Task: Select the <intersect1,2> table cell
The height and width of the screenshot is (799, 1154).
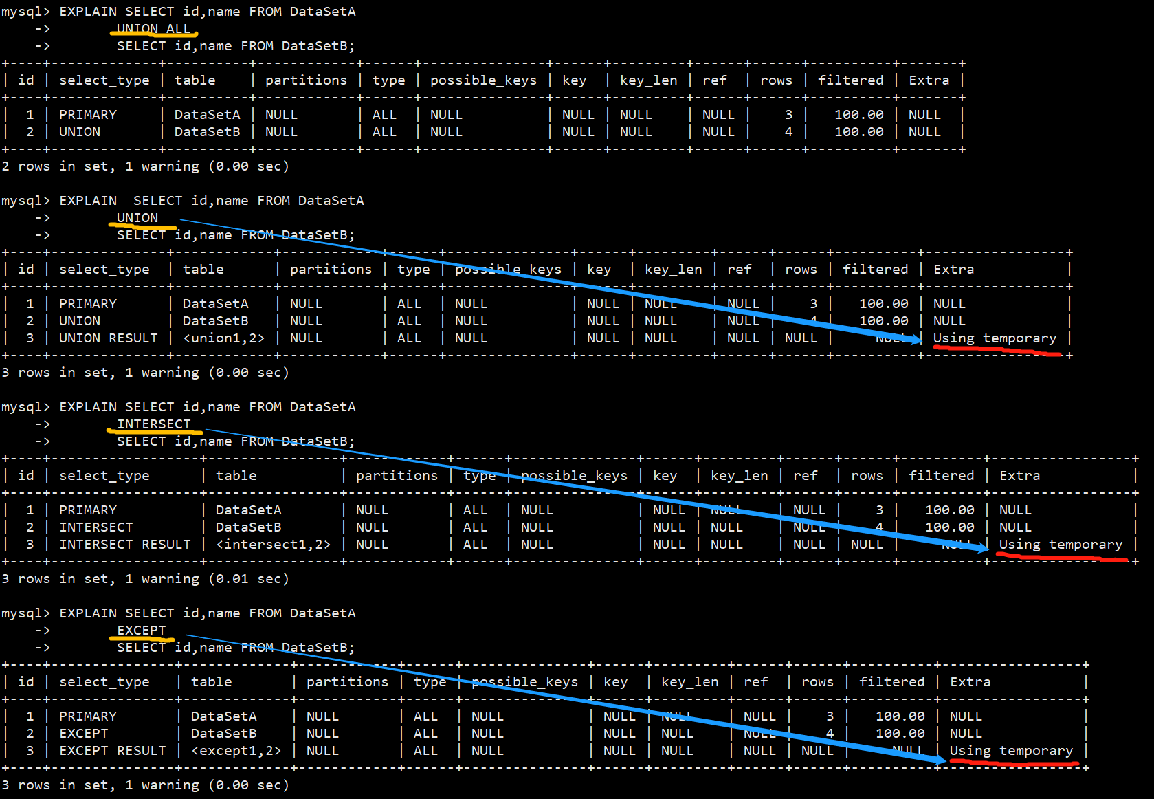Action: click(273, 545)
